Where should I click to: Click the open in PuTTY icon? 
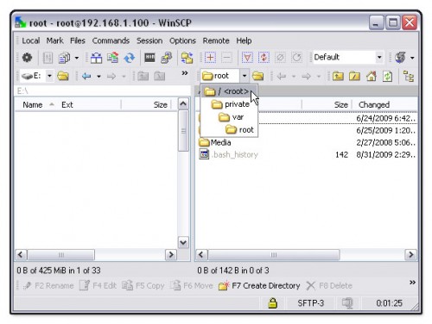point(166,58)
